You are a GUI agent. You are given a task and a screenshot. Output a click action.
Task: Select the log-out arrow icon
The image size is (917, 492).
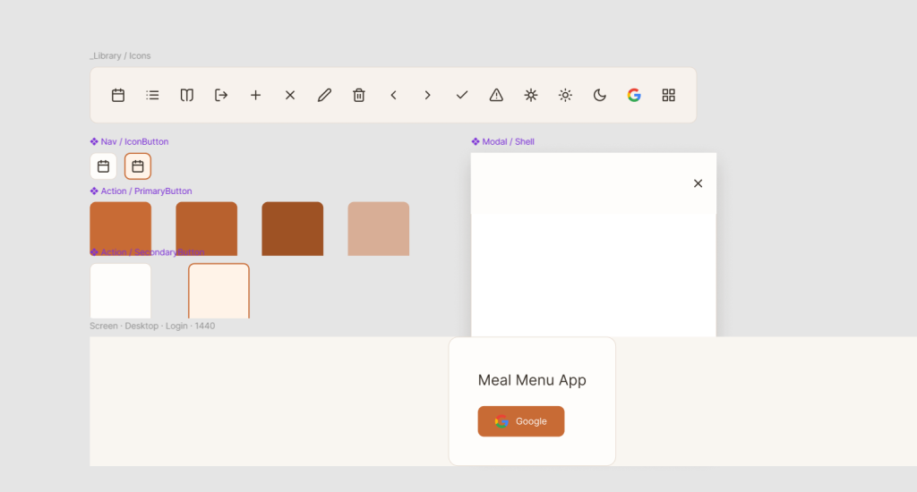click(x=221, y=95)
